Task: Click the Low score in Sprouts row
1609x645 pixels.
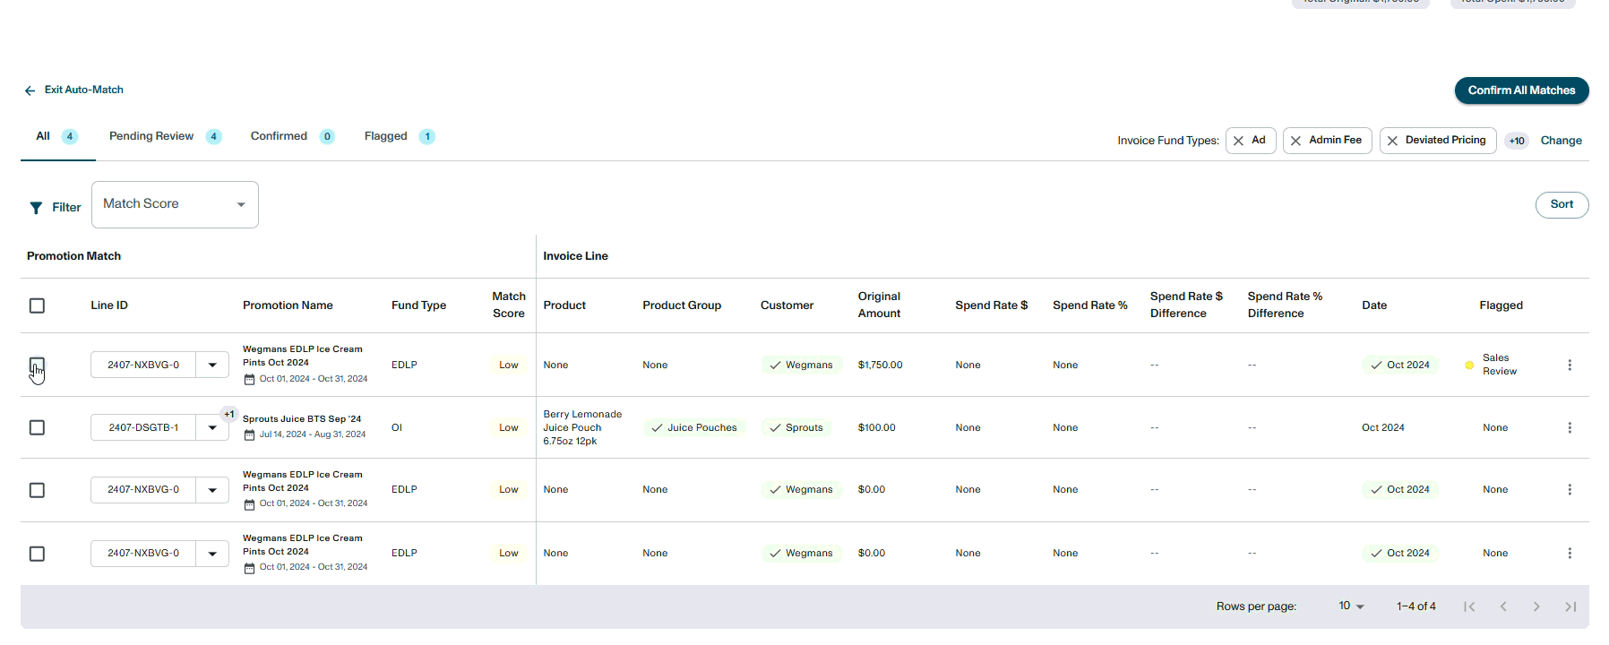Action: (x=509, y=427)
